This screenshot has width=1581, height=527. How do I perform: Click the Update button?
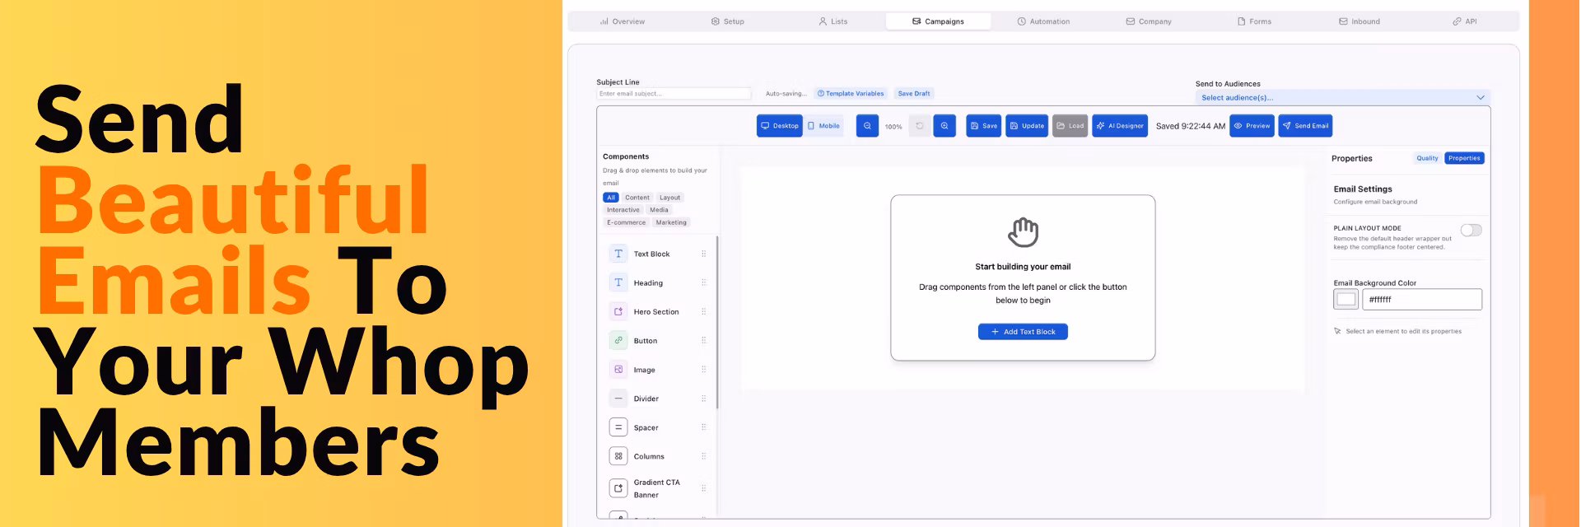coord(1027,126)
